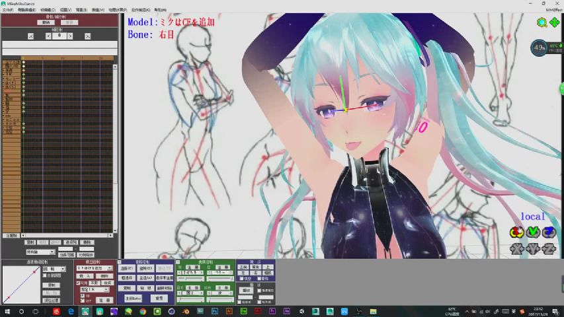564x317 pixels.
Task: Activate the local X rotation handle icon
Action: tap(517, 232)
